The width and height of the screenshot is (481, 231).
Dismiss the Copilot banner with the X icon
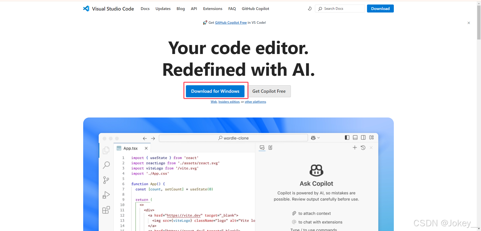pyautogui.click(x=469, y=23)
